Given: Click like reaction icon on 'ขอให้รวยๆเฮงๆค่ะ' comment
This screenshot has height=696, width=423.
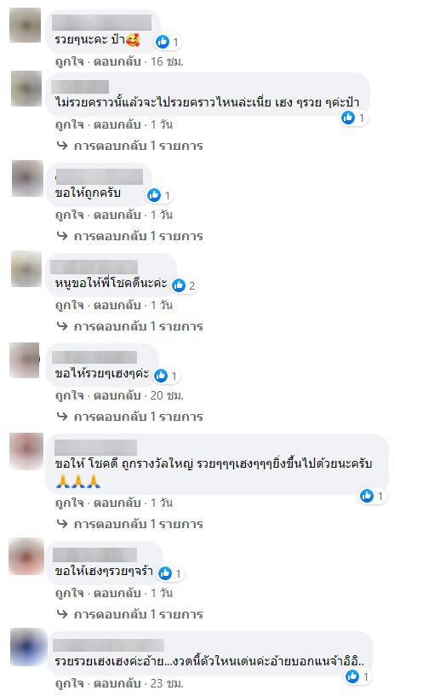Looking at the screenshot, I should tap(161, 376).
